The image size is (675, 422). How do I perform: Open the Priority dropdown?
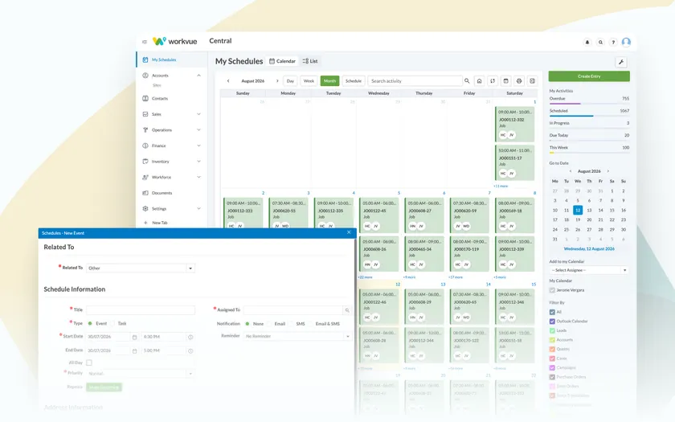coord(141,374)
